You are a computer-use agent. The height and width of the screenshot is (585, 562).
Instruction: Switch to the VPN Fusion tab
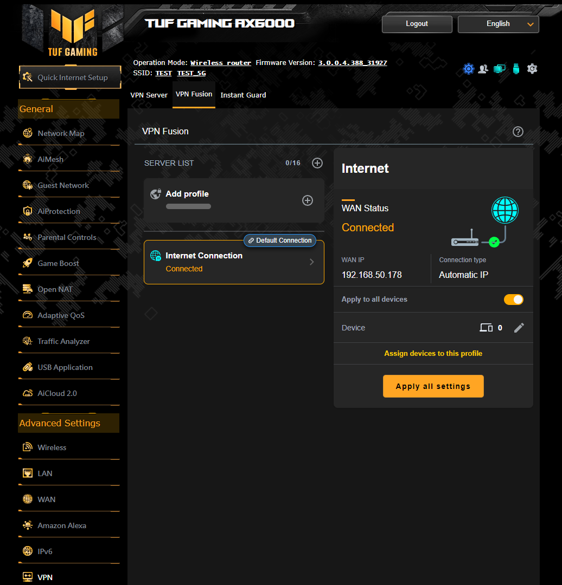[x=194, y=94]
